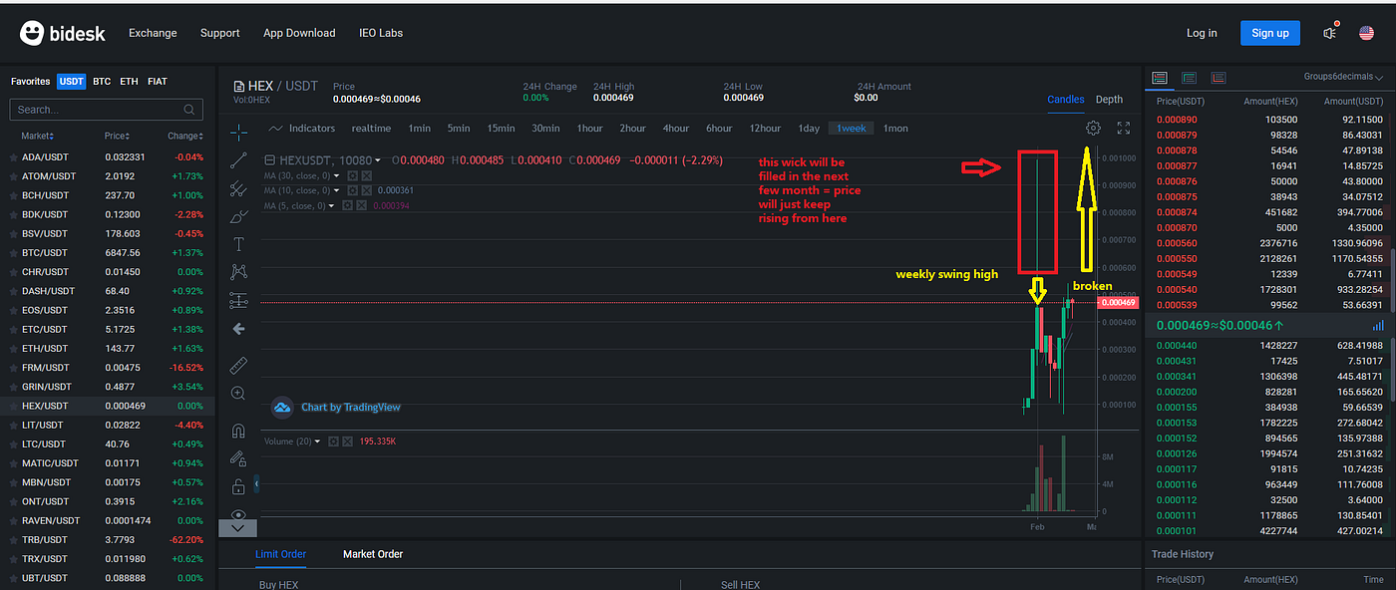Click the Sign up button
This screenshot has height=590, width=1396.
(1269, 33)
